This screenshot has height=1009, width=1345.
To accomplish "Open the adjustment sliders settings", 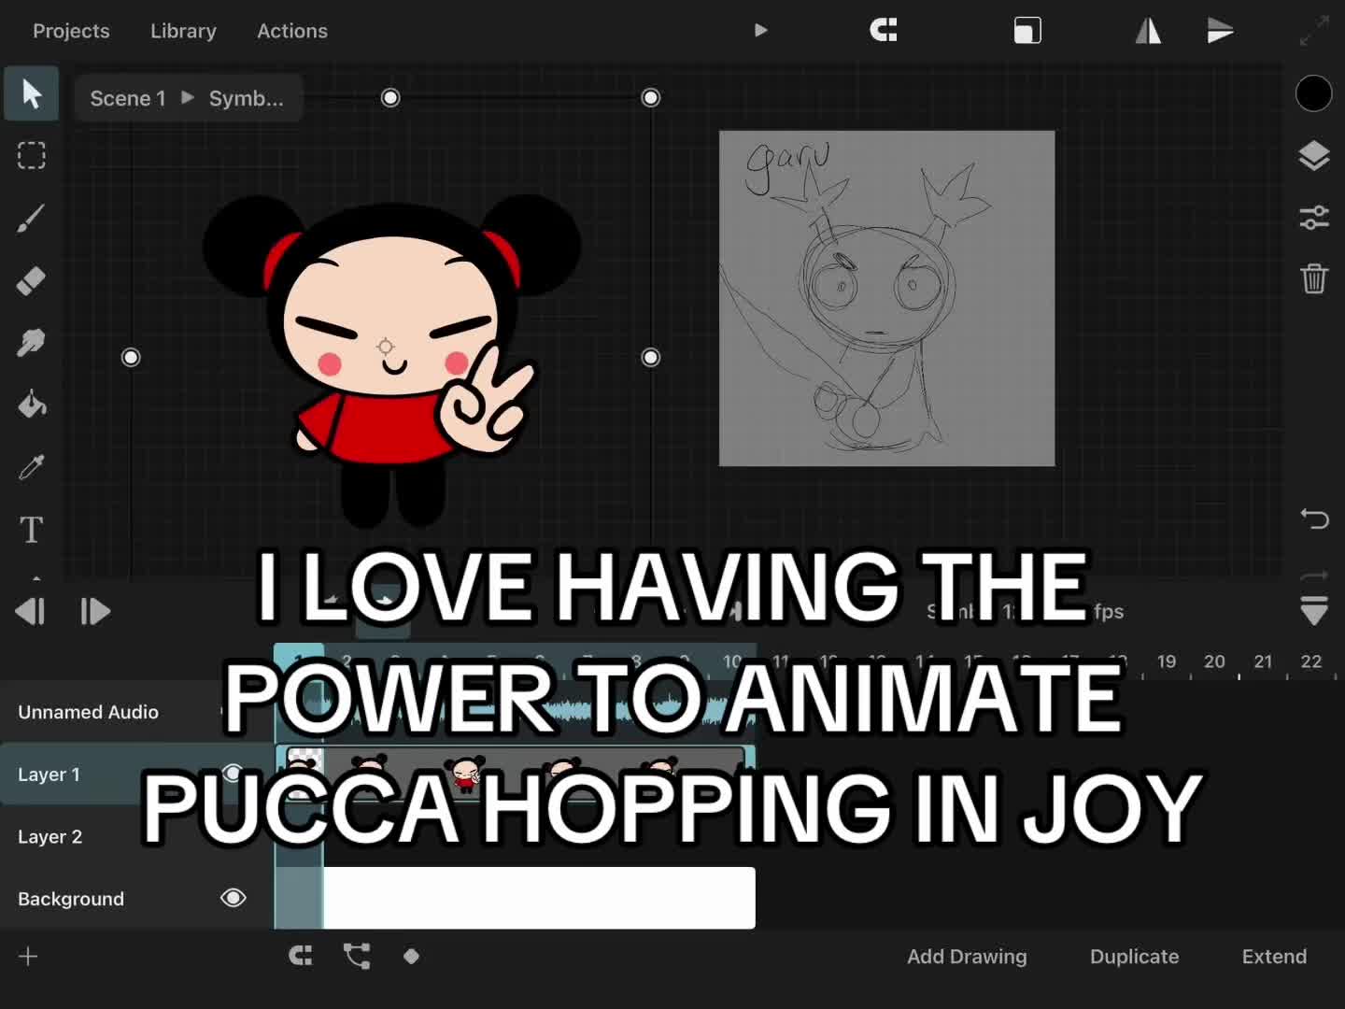I will point(1314,218).
